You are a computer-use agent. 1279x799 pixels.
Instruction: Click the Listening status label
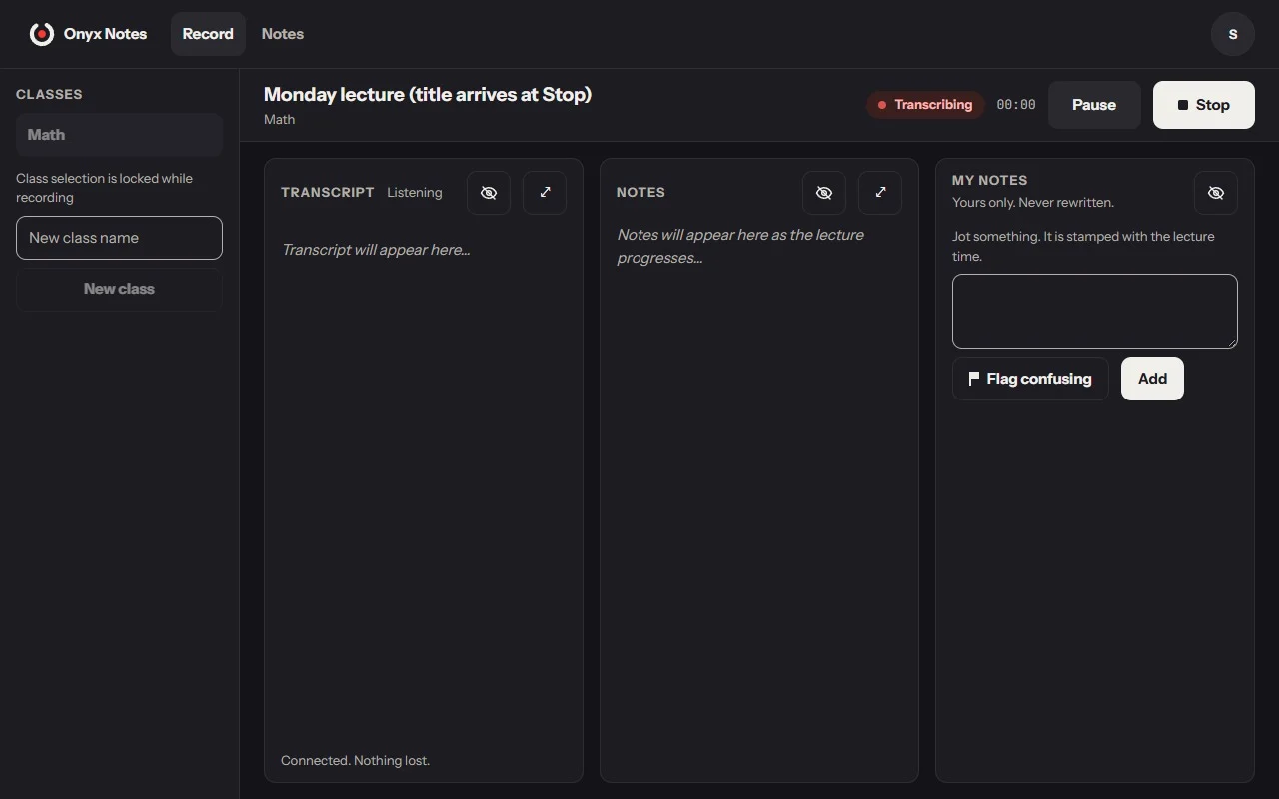[x=415, y=193]
